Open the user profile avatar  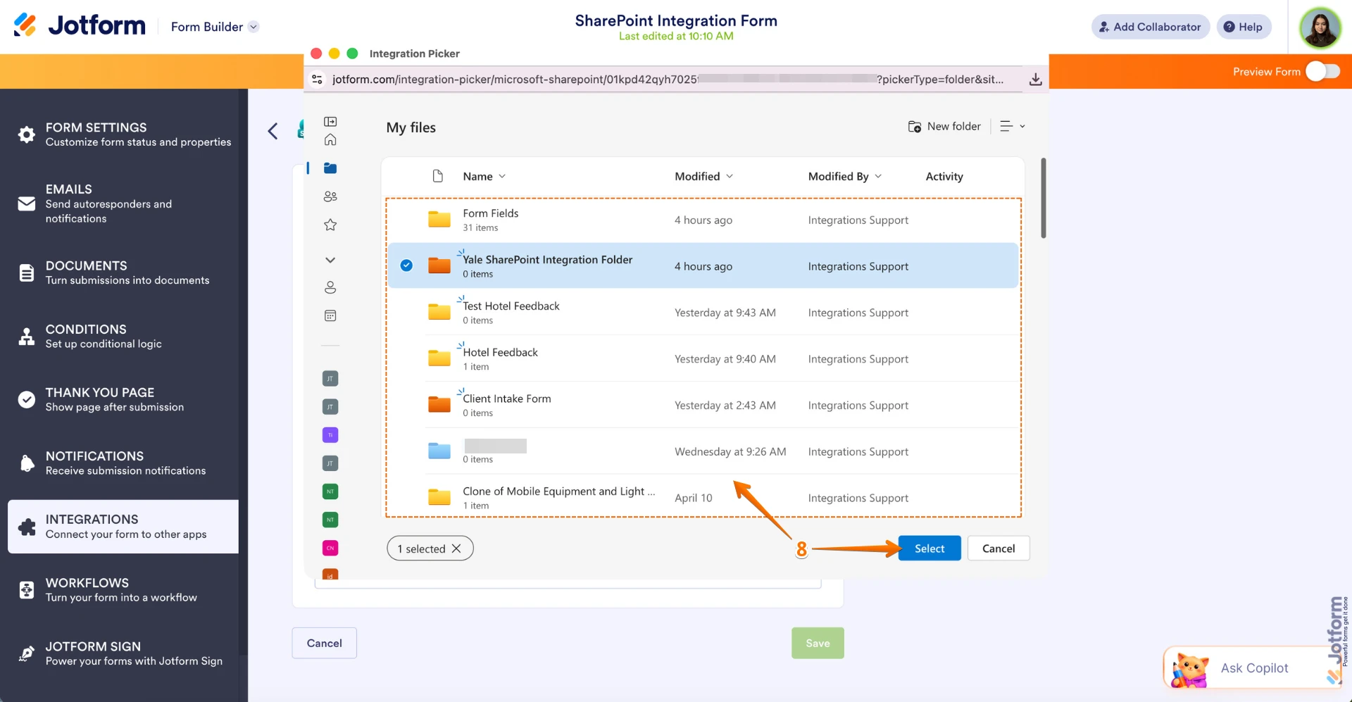click(1320, 27)
